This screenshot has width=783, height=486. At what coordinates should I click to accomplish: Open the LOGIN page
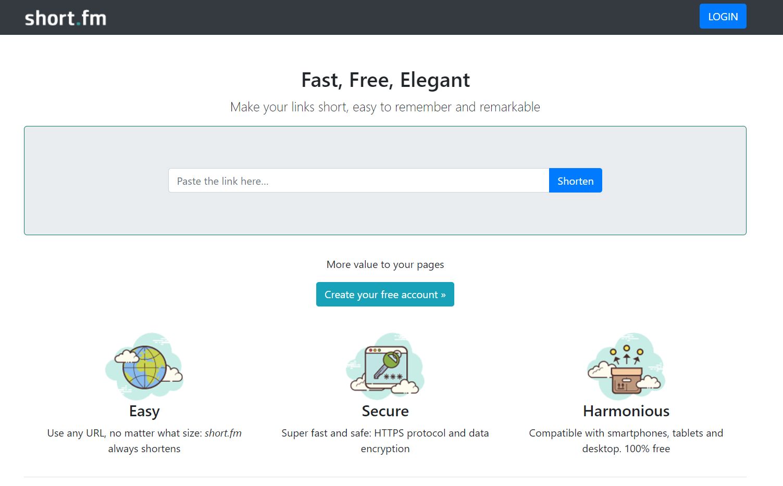coord(723,16)
